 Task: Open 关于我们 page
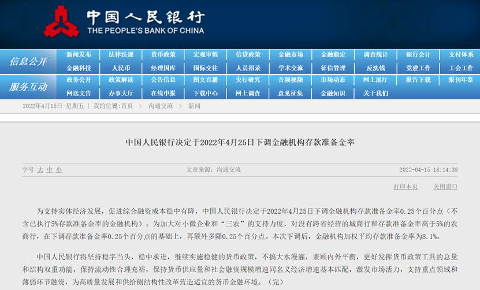click(375, 93)
